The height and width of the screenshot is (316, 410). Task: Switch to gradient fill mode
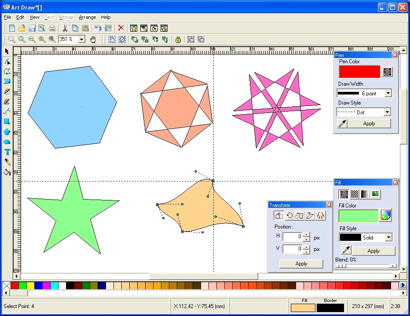point(365,194)
